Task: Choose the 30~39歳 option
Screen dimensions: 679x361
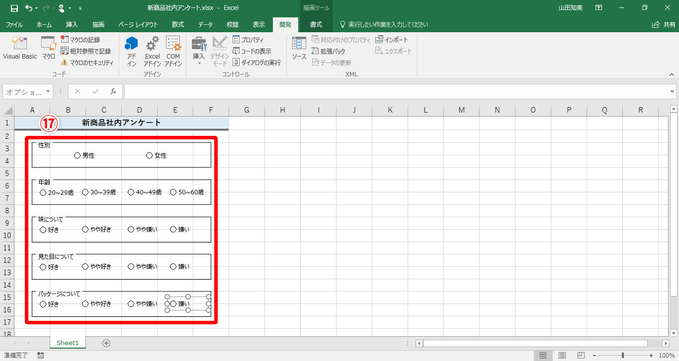Action: click(99, 192)
